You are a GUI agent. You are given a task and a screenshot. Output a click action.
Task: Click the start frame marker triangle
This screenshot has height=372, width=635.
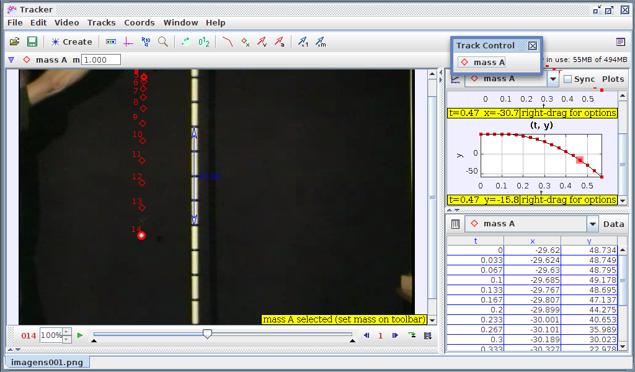(94, 341)
